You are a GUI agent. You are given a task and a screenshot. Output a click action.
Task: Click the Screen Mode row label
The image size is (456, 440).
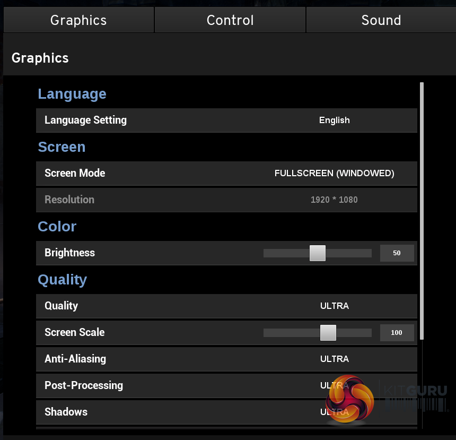tap(75, 174)
